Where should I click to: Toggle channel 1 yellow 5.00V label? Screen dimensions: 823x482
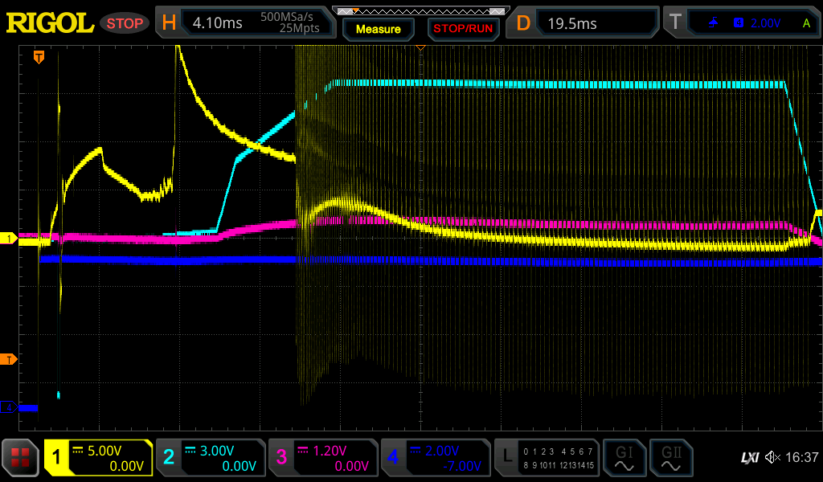98,458
